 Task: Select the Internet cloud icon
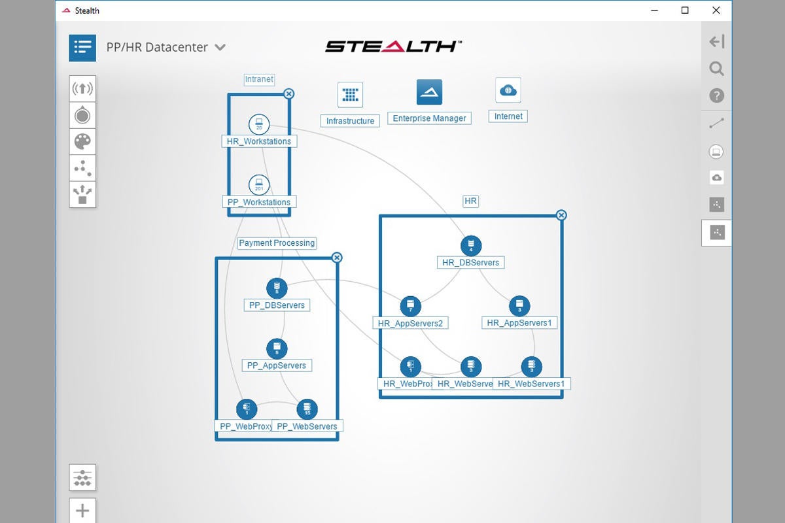pos(508,90)
